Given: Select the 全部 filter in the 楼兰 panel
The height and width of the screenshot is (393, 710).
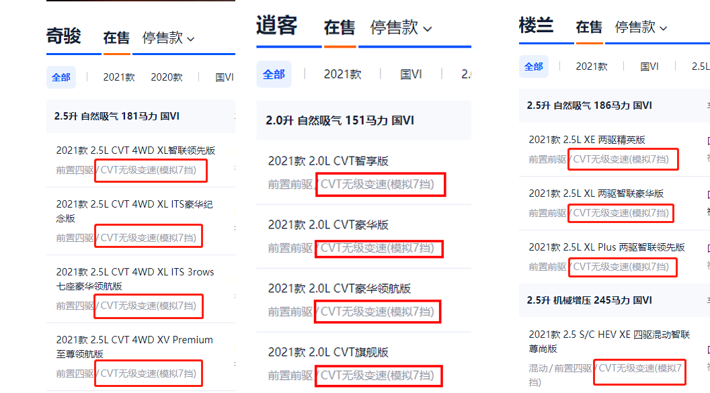Looking at the screenshot, I should click(x=533, y=67).
